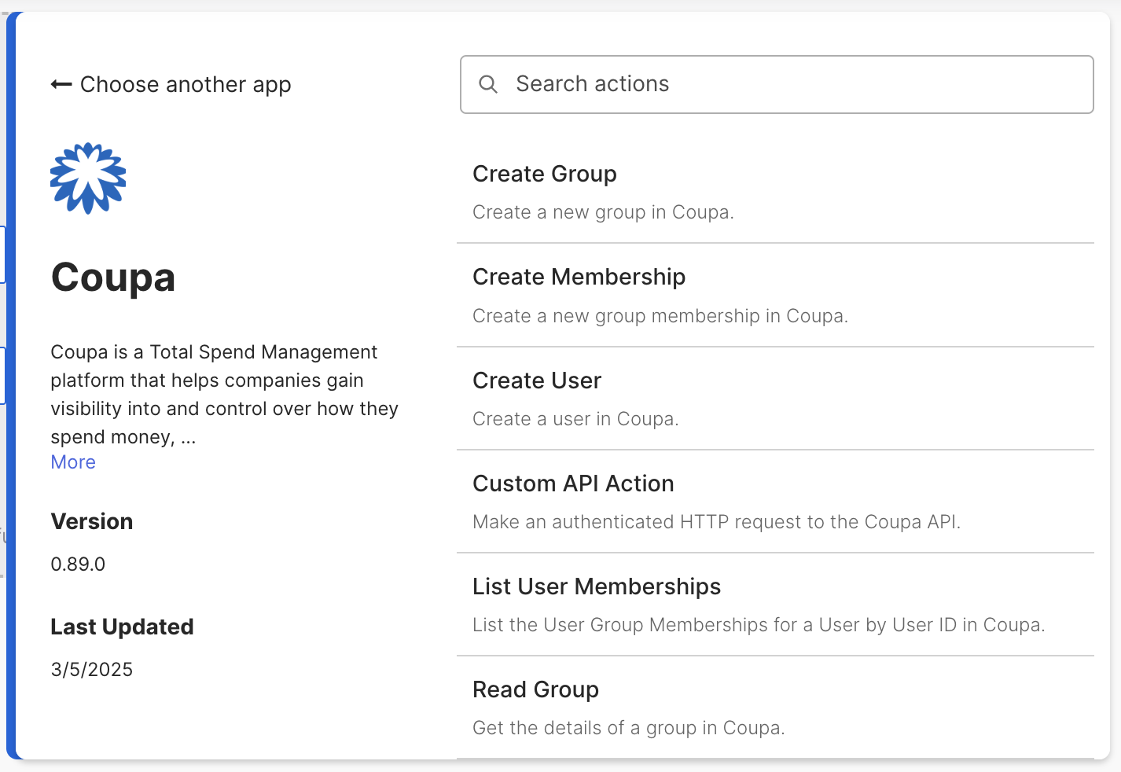Click 'Make an authenticated HTTP request' description
The image size is (1121, 772).
coord(716,522)
